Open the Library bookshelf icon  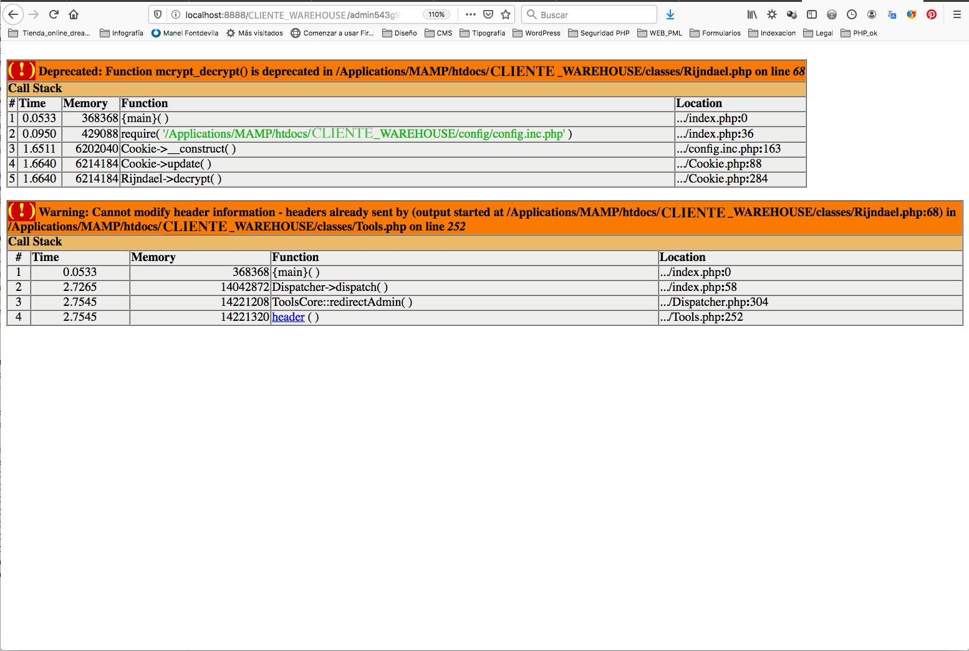(752, 14)
